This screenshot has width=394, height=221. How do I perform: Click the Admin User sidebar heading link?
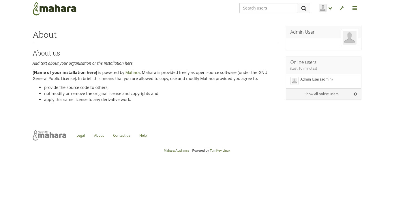302,32
